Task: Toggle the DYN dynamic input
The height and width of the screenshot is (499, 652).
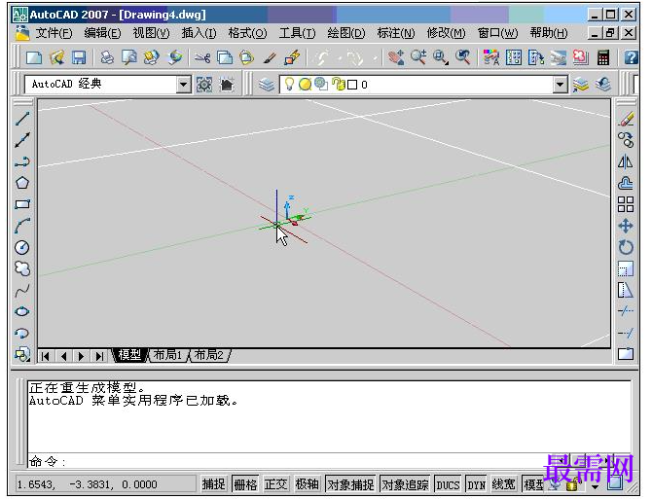Action: tap(477, 484)
